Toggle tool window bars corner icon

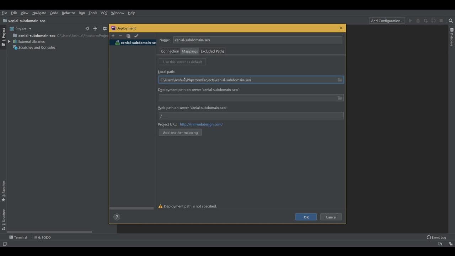(x=5, y=244)
